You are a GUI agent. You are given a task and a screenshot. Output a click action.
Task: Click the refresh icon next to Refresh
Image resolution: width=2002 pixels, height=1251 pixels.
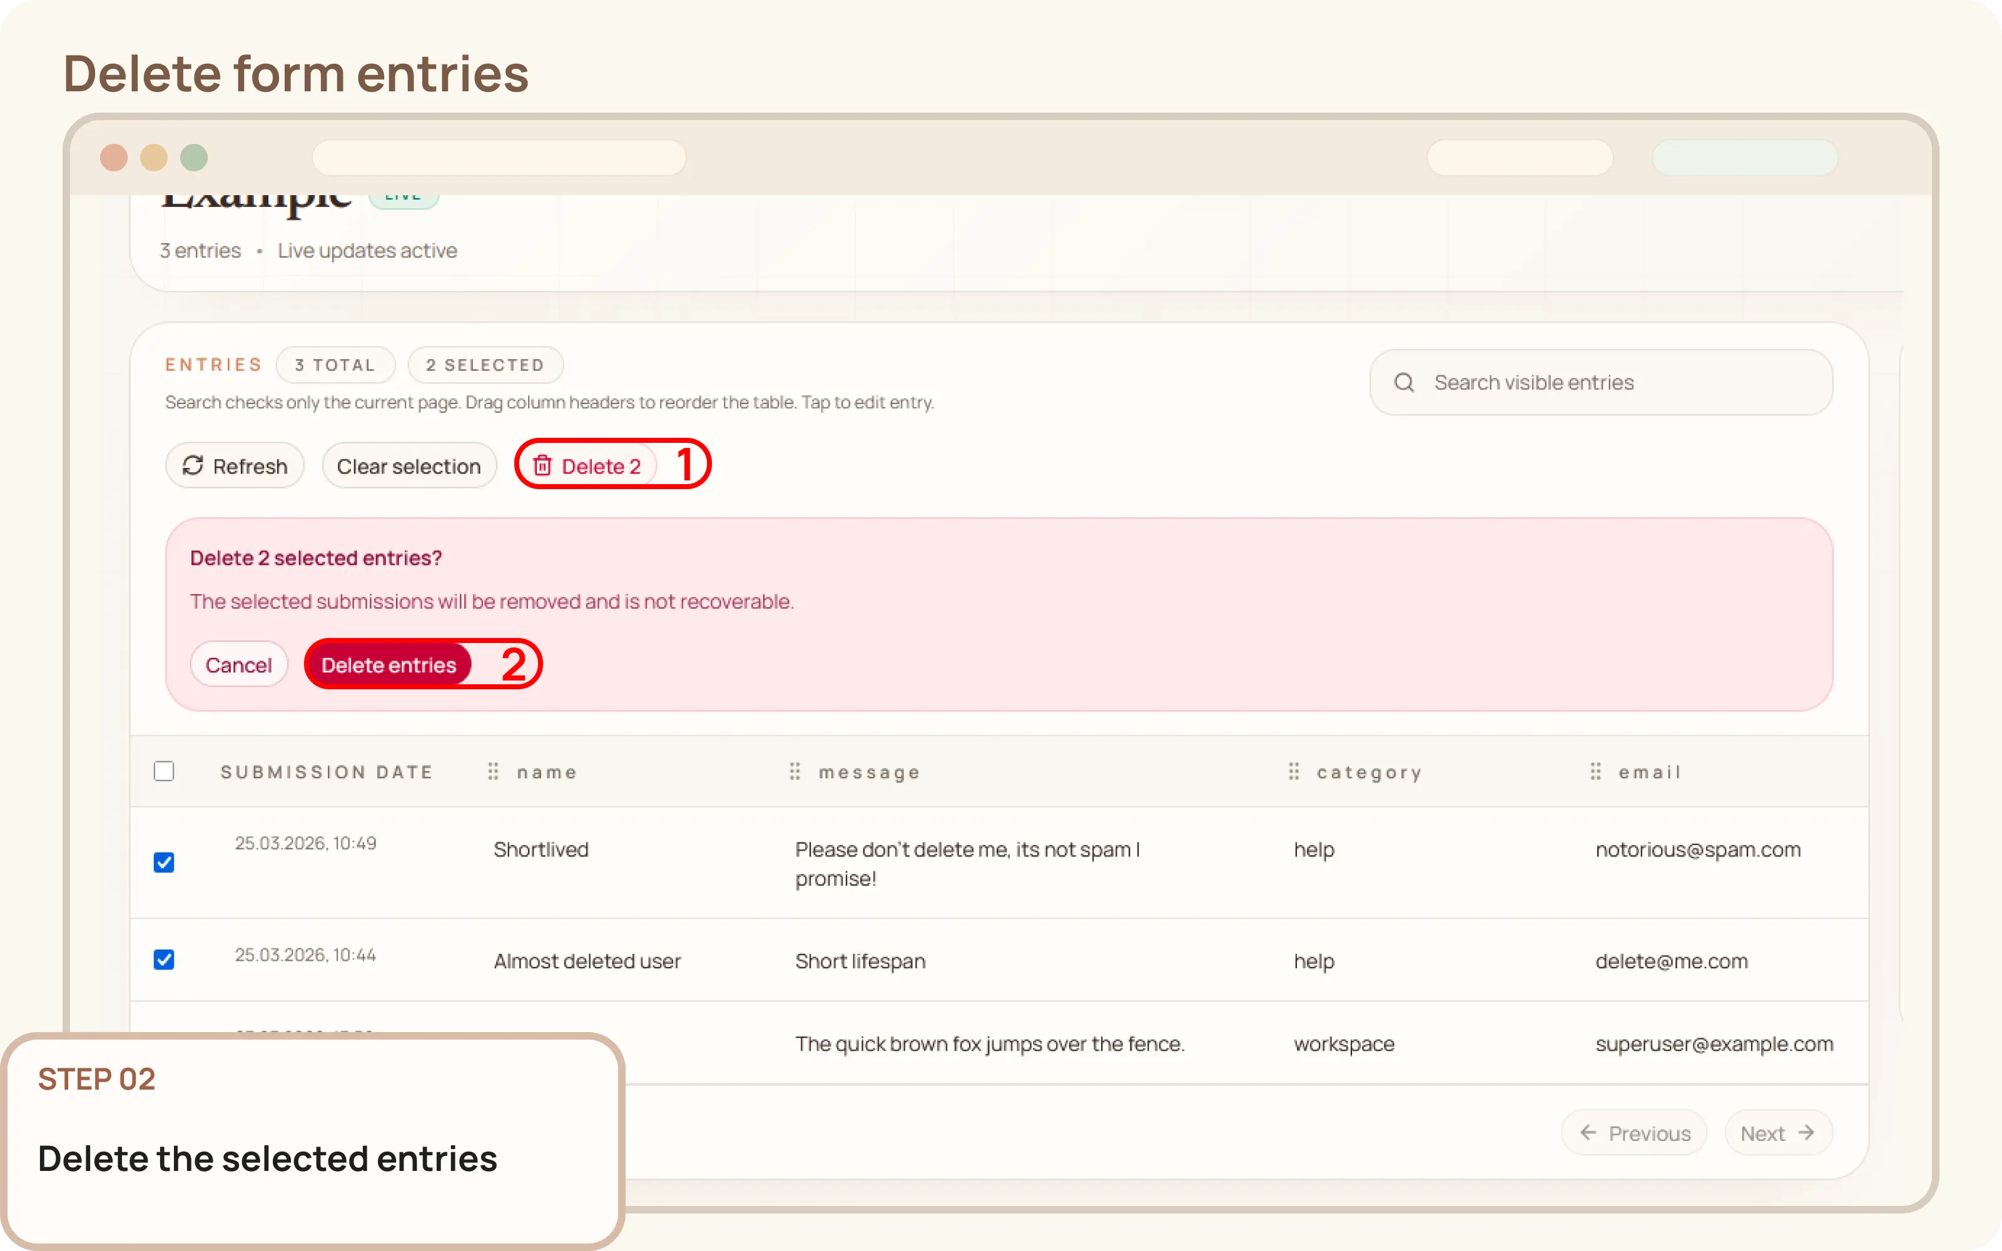pyautogui.click(x=193, y=465)
